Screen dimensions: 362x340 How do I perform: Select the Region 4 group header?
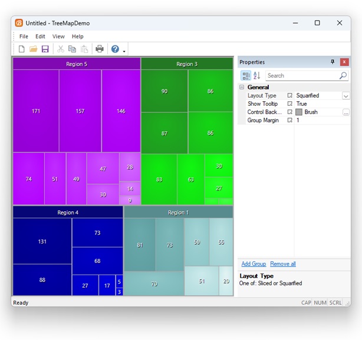(x=68, y=212)
